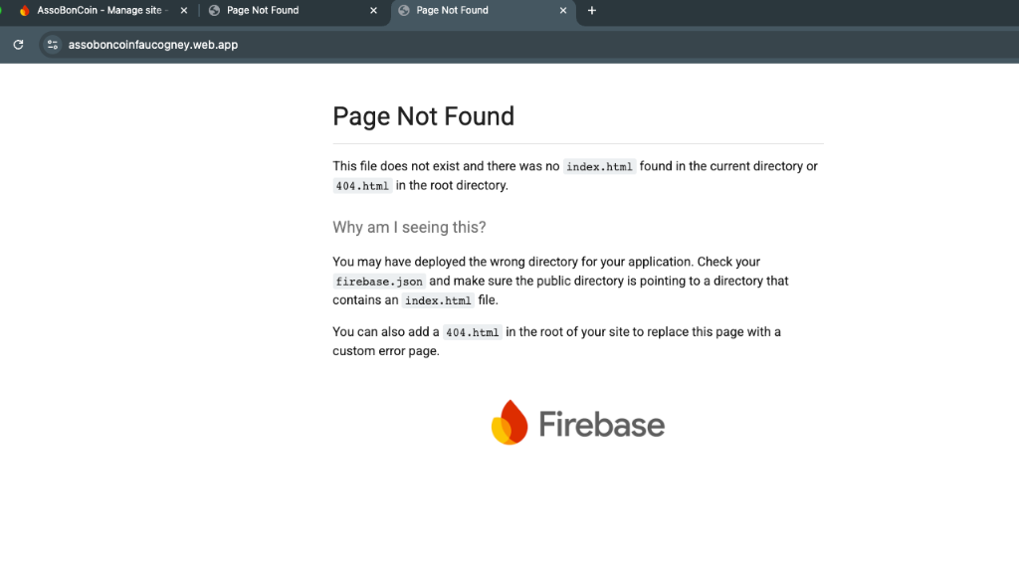Click Firebase favicon on AssoBonCoin tab

click(x=25, y=11)
